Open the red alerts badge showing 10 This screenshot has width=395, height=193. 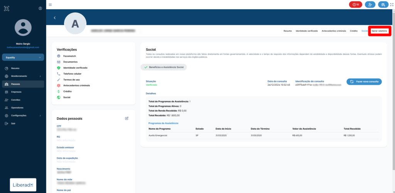[x=355, y=5]
